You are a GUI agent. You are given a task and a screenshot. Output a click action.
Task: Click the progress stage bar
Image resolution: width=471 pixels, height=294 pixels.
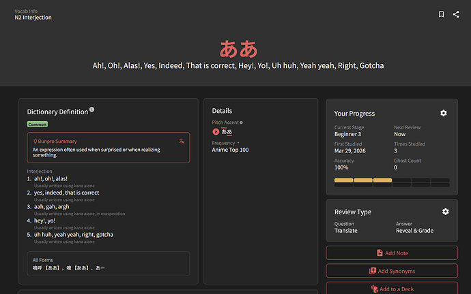click(x=392, y=182)
